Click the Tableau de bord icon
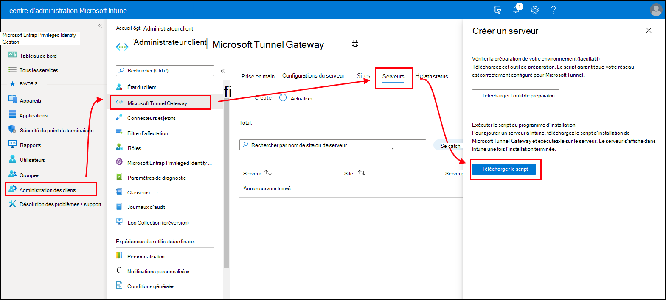The width and height of the screenshot is (666, 300). (13, 55)
